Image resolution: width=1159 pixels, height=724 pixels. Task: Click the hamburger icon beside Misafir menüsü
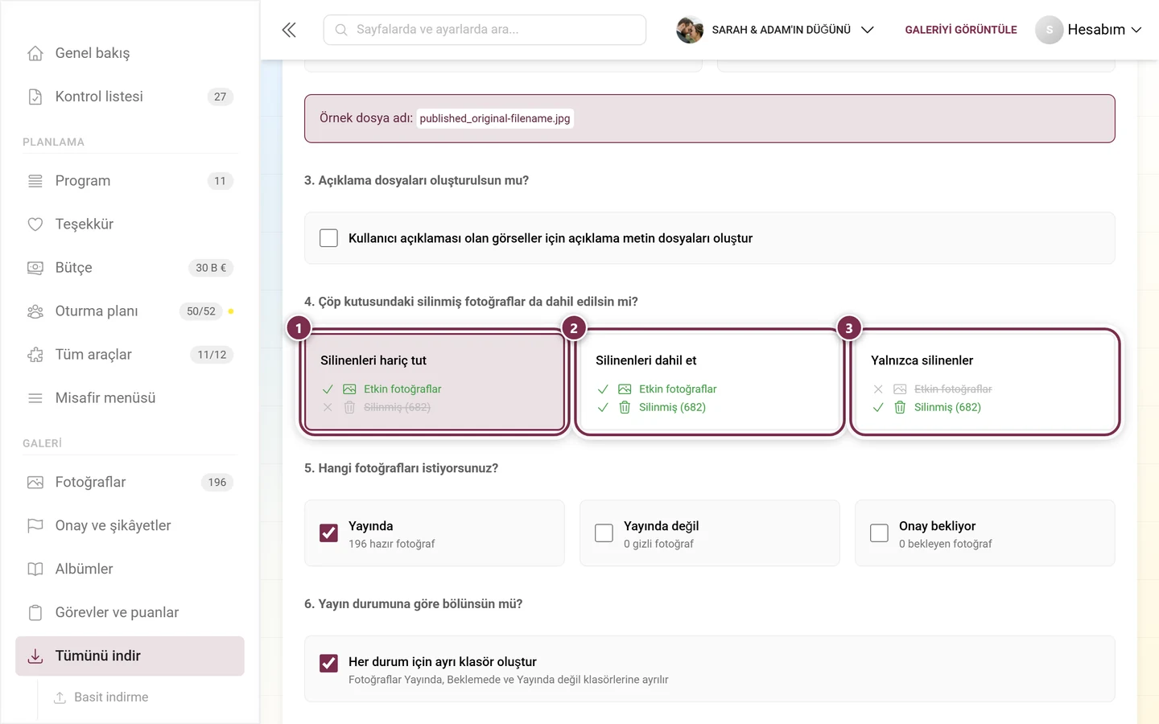point(35,398)
